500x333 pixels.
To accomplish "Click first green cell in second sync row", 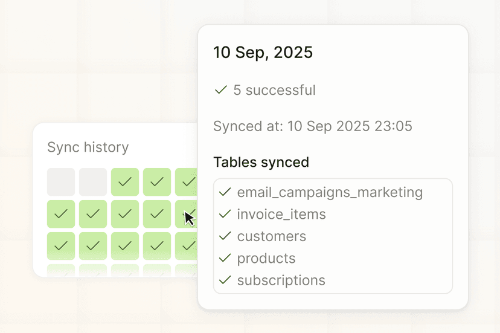I will coord(61,214).
